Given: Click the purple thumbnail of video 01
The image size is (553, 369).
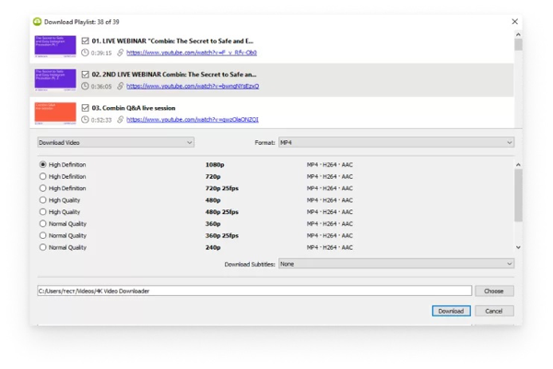Looking at the screenshot, I should click(55, 46).
